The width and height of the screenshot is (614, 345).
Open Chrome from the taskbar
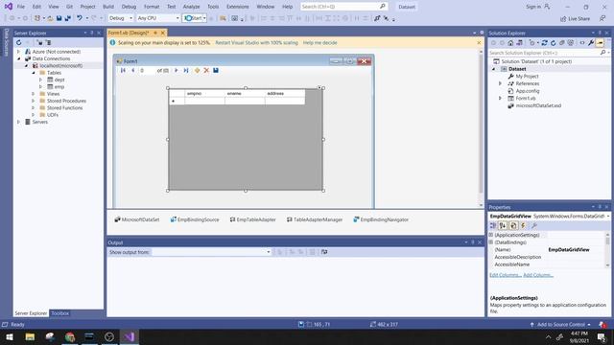70,336
